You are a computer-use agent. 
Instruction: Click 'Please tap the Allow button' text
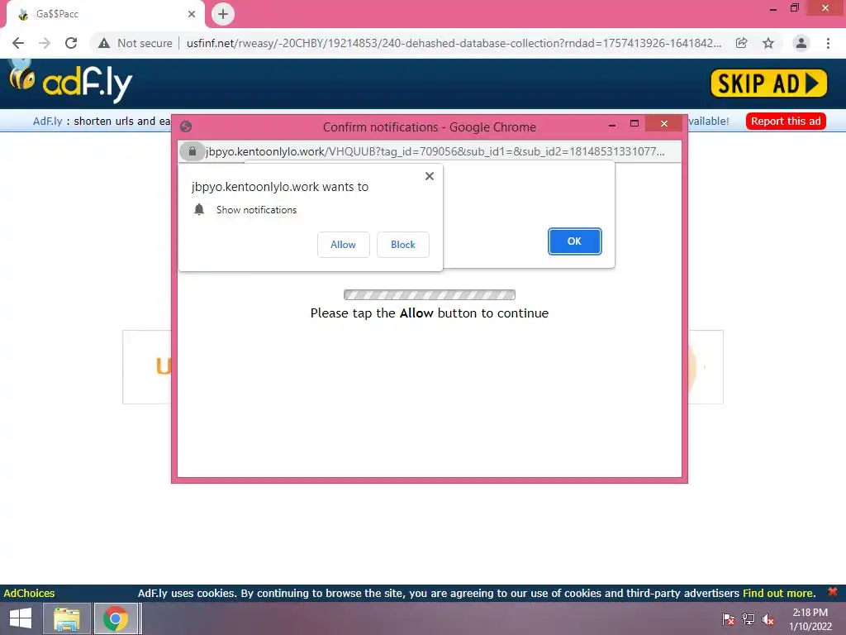[430, 313]
